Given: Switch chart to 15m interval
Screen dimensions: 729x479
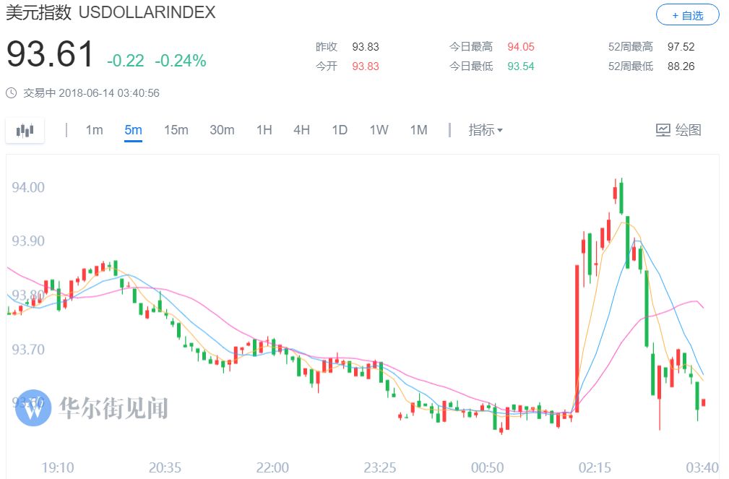Looking at the screenshot, I should click(176, 130).
